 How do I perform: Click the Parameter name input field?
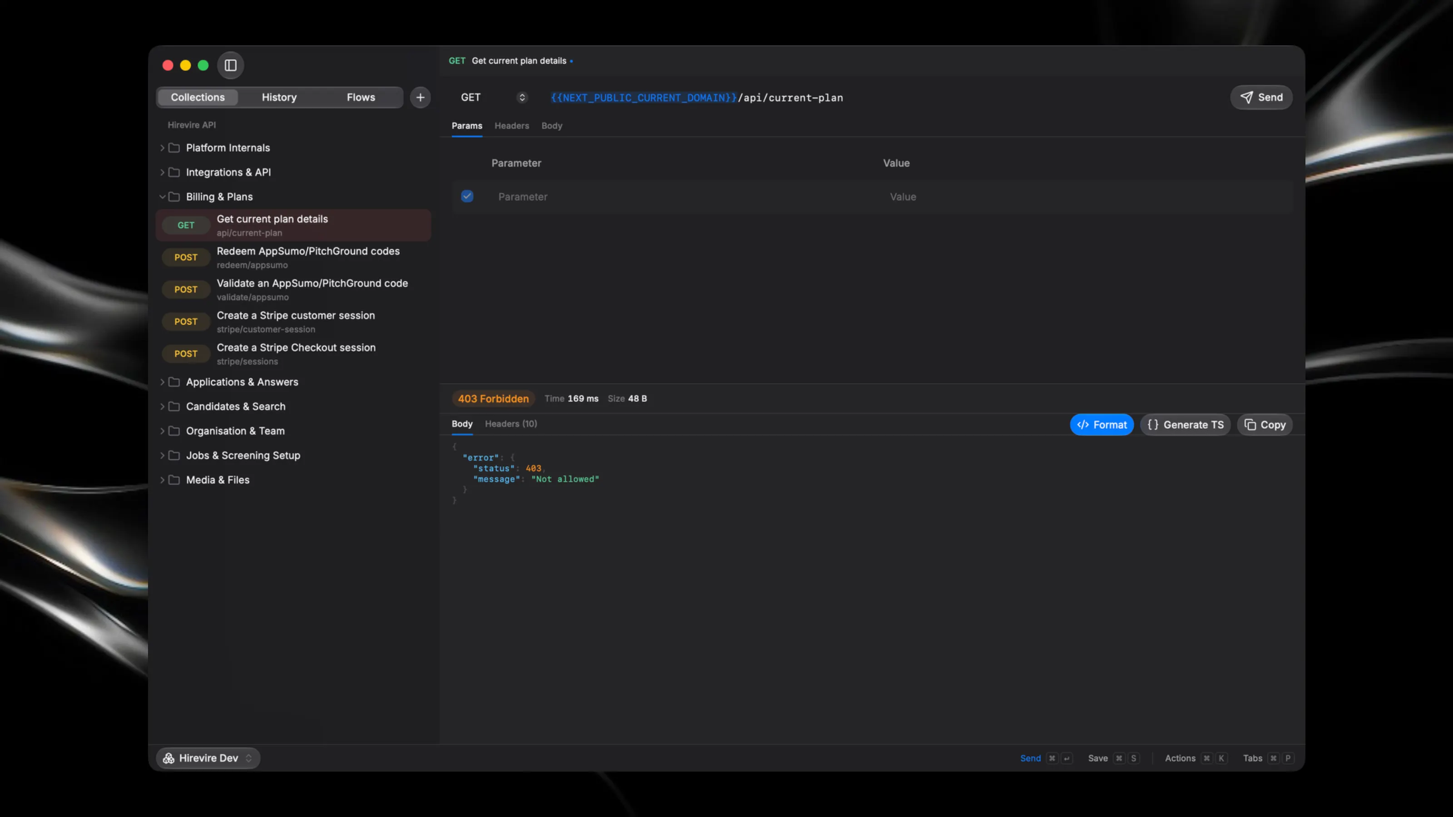coord(682,197)
